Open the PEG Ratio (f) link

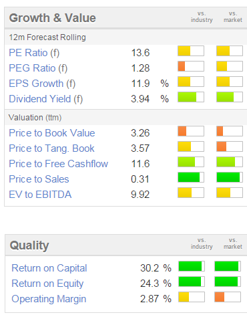pos(38,68)
